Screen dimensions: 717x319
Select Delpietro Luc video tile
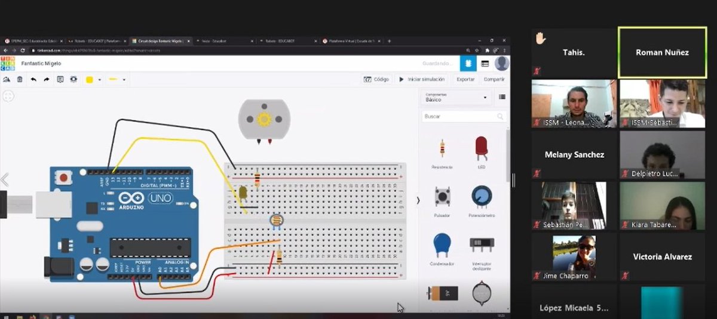point(662,154)
